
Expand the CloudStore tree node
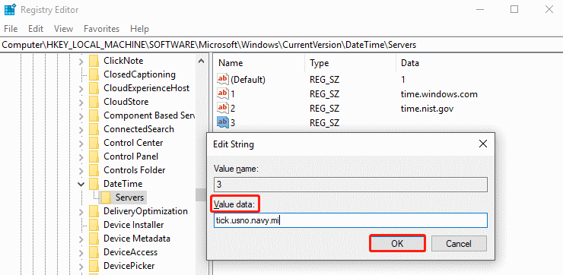click(x=81, y=102)
